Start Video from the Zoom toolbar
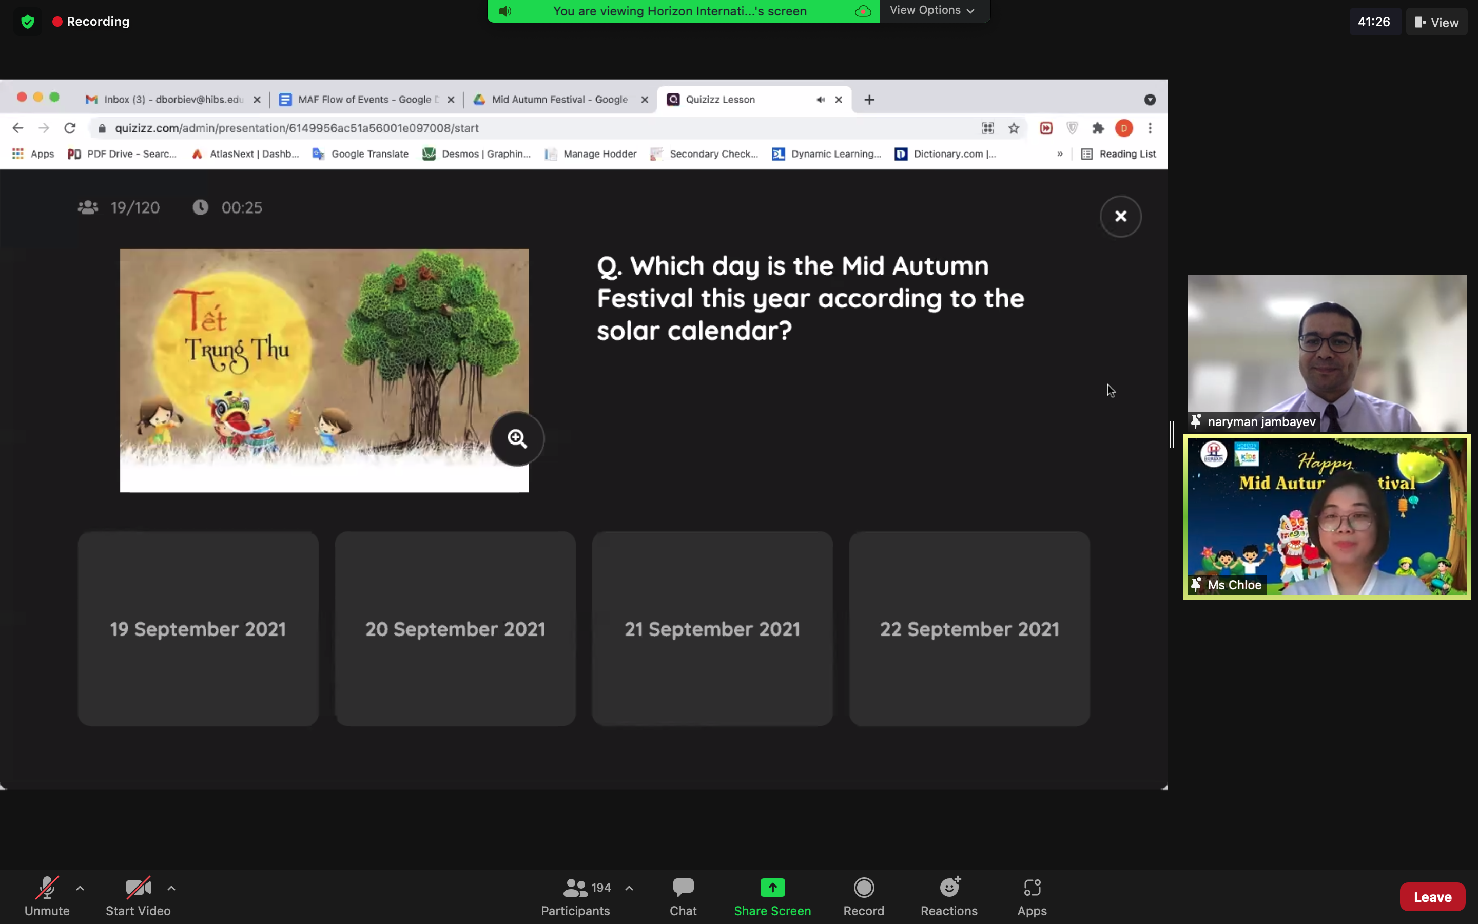The image size is (1478, 924). pyautogui.click(x=138, y=896)
